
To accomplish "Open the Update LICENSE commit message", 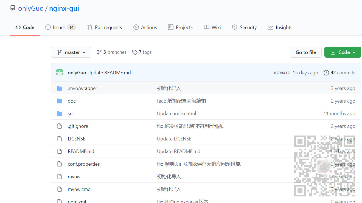I will pyautogui.click(x=174, y=139).
